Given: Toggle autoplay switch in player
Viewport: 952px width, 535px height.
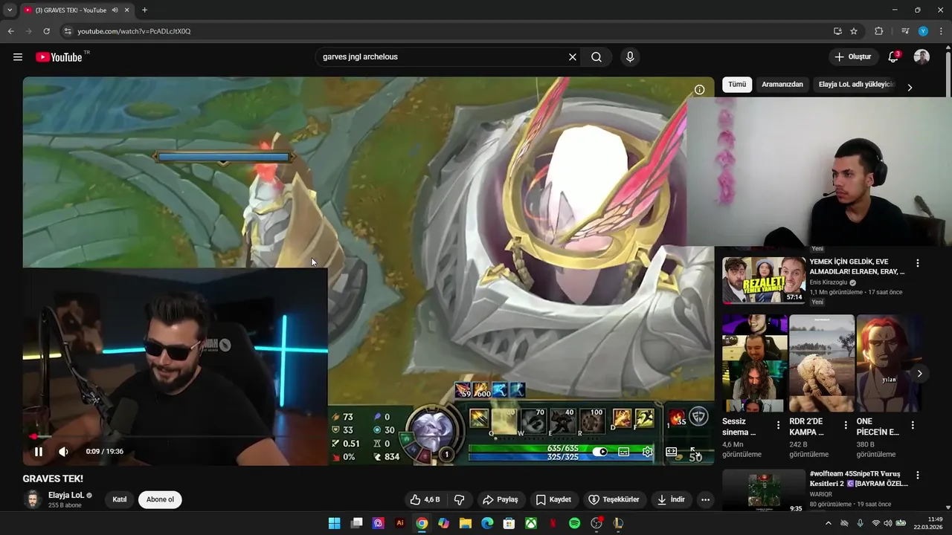Looking at the screenshot, I should point(600,451).
